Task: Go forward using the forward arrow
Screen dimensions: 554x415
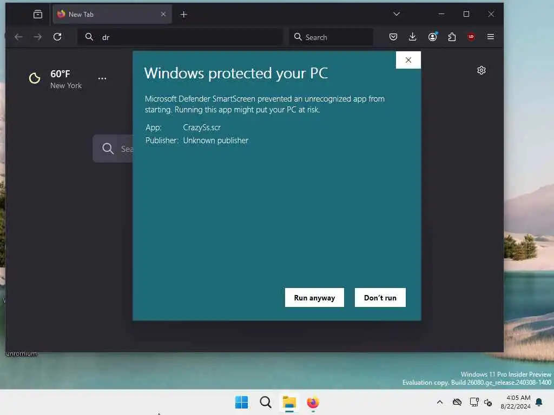Action: [38, 37]
